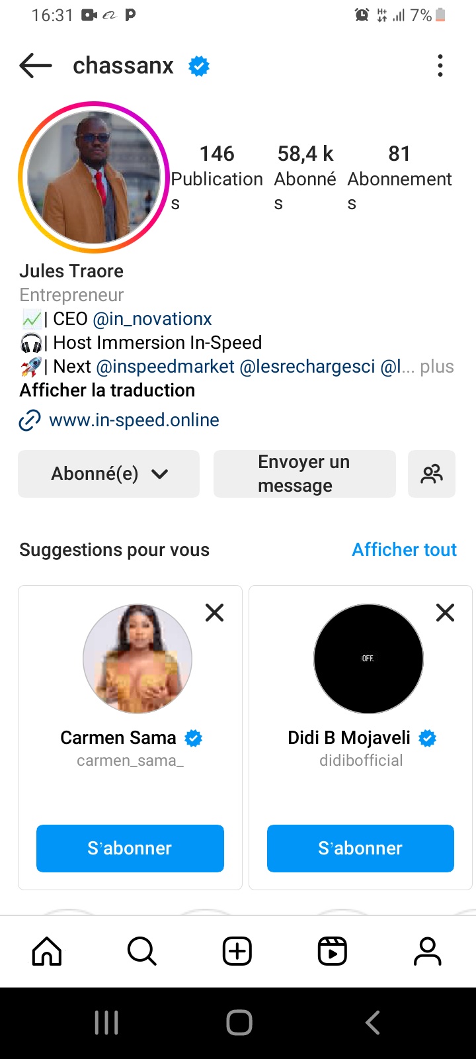This screenshot has height=1059, width=476.
Task: Open the Search magnifier icon
Action: [x=141, y=952]
